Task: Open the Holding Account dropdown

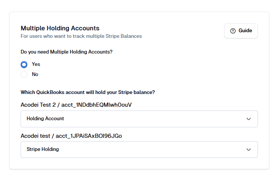Action: 139,119
